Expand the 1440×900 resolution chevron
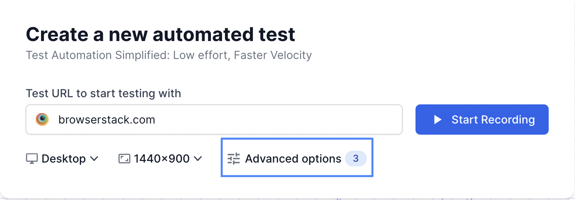Image resolution: width=575 pixels, height=200 pixels. pos(198,159)
